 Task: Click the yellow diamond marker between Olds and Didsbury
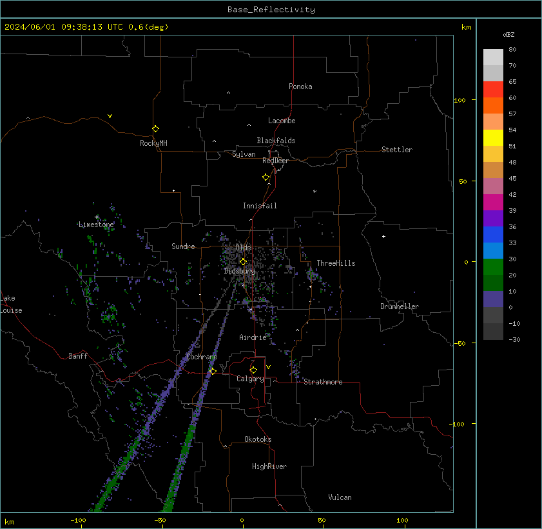[243, 261]
